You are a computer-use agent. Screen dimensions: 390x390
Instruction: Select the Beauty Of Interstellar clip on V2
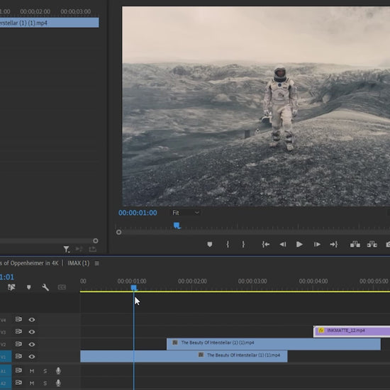274,344
